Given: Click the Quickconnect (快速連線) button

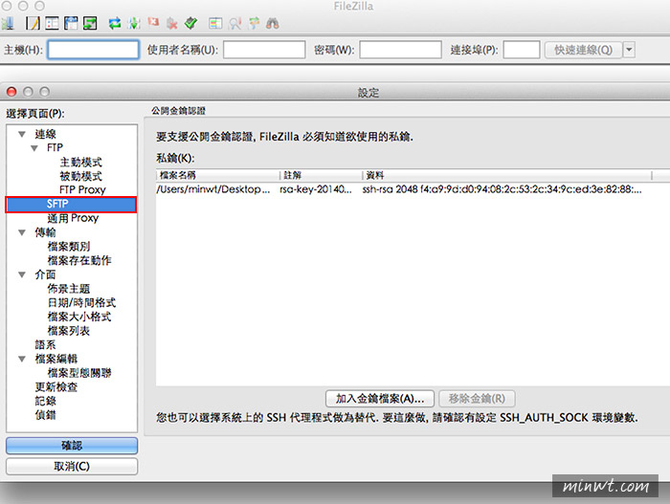Looking at the screenshot, I should click(x=583, y=50).
